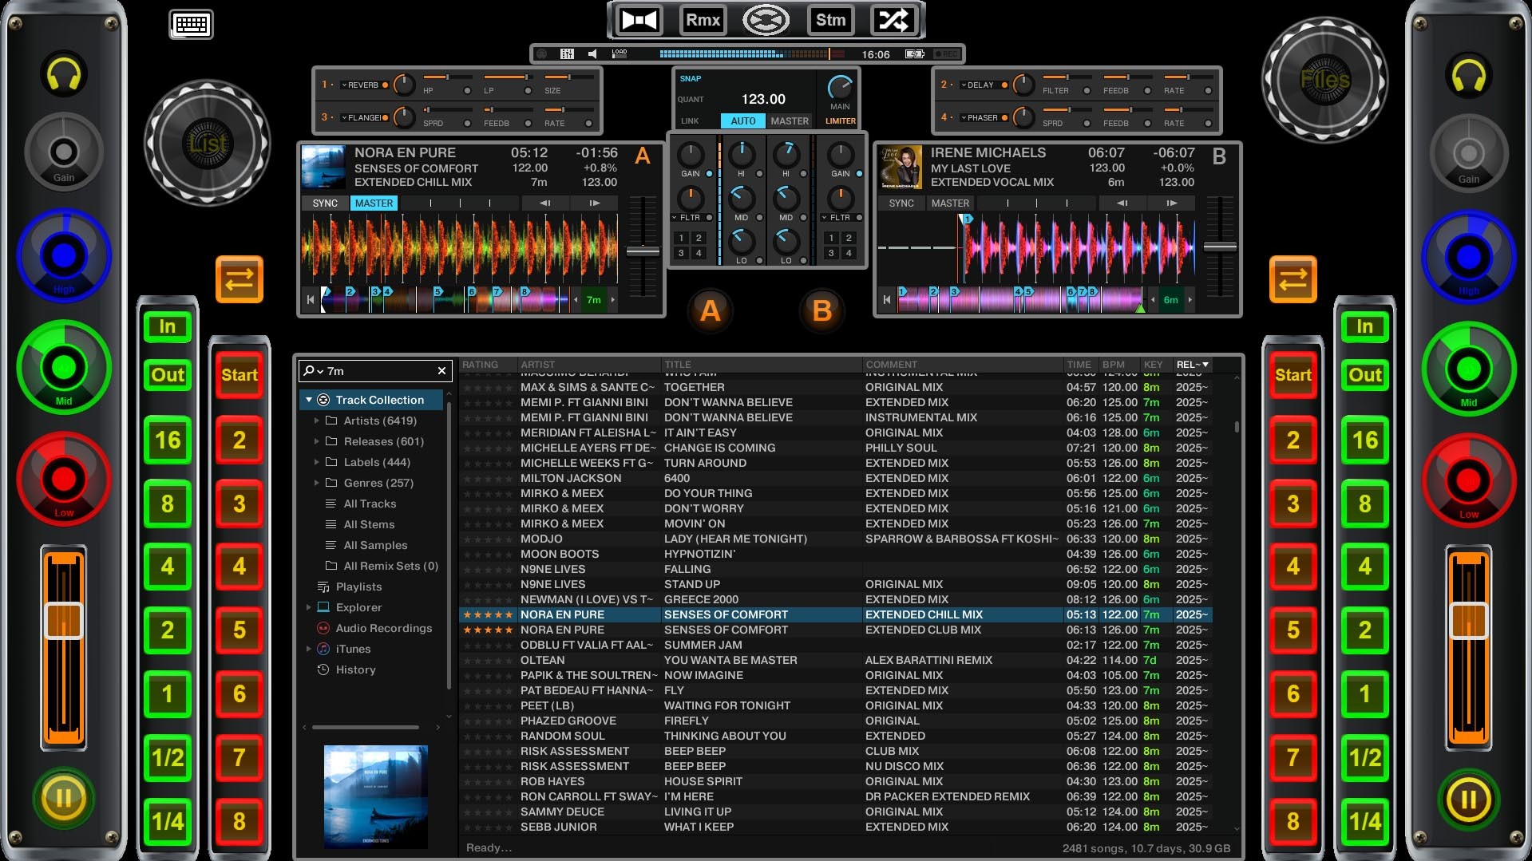Expand the Artists (6419) folder
The image size is (1532, 861).
click(317, 421)
